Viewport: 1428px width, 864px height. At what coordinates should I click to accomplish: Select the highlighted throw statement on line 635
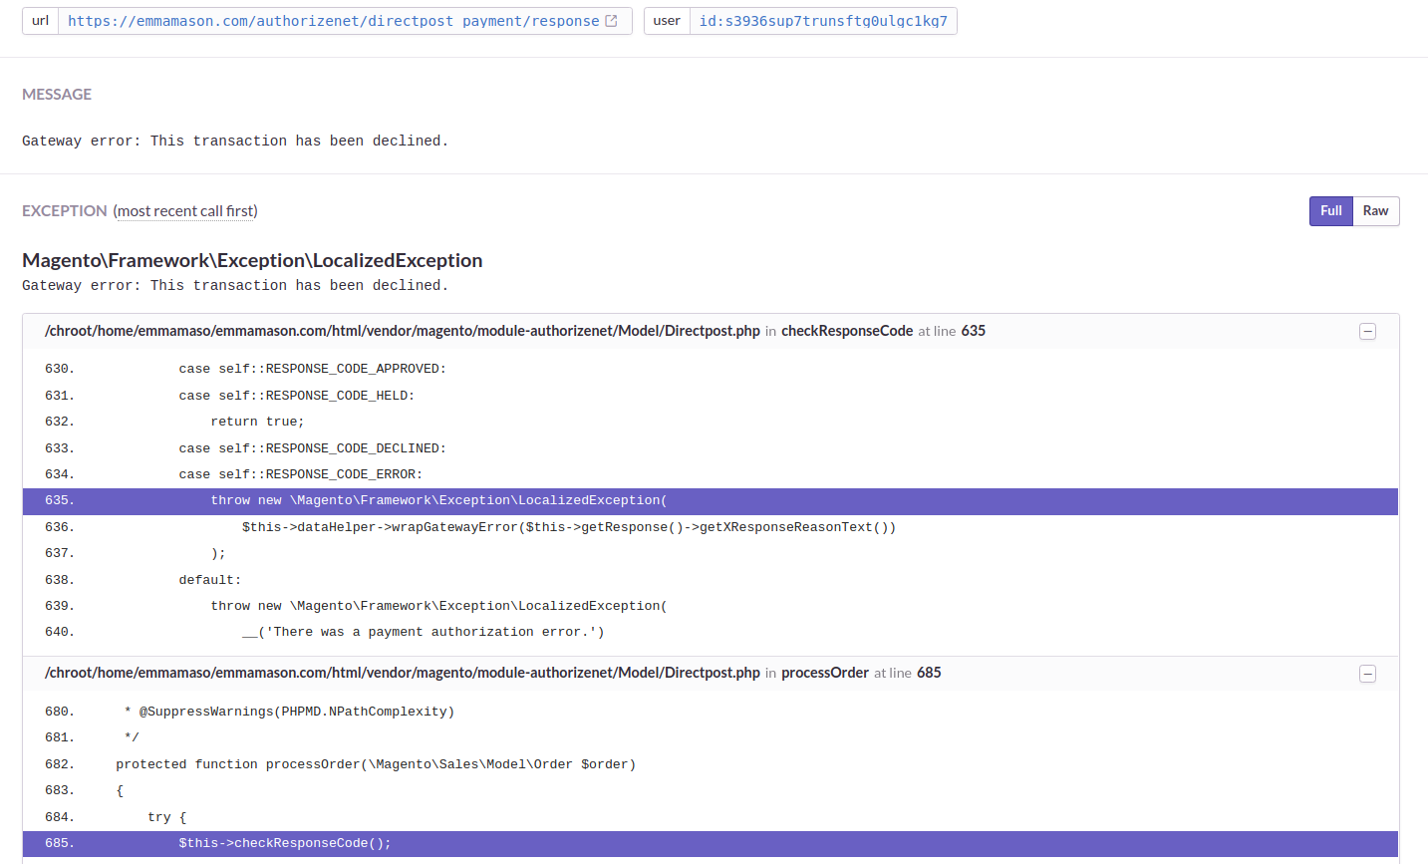[x=437, y=500]
